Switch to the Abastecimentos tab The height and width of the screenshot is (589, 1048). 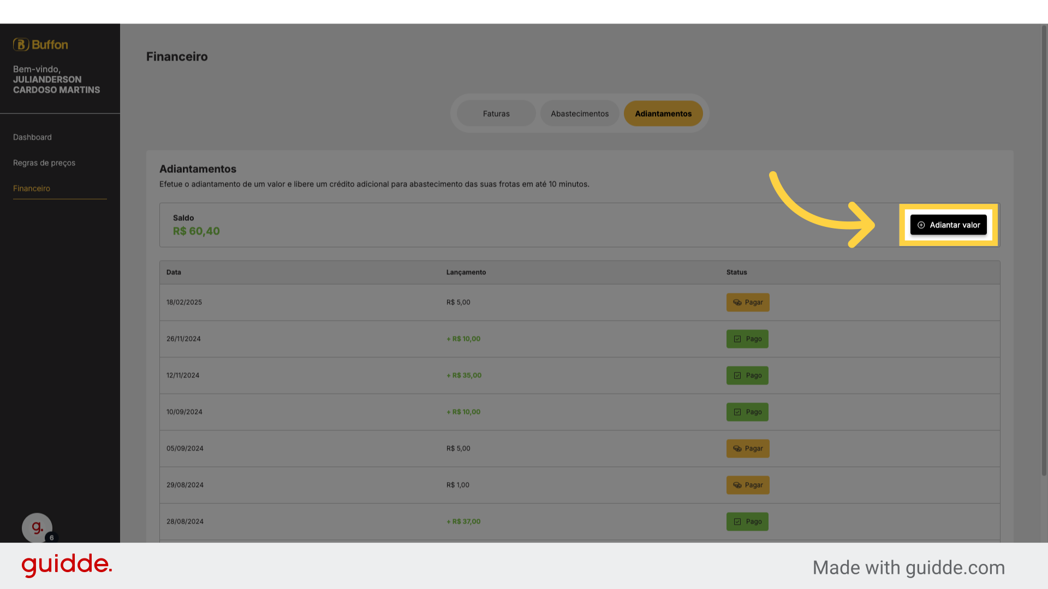click(580, 113)
